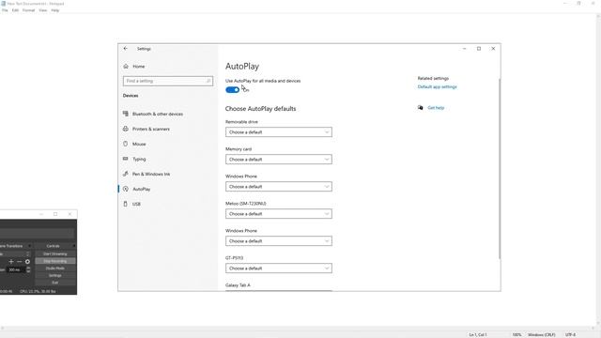Open Notepad View menu
Image resolution: width=601 pixels, height=338 pixels.
[x=43, y=10]
